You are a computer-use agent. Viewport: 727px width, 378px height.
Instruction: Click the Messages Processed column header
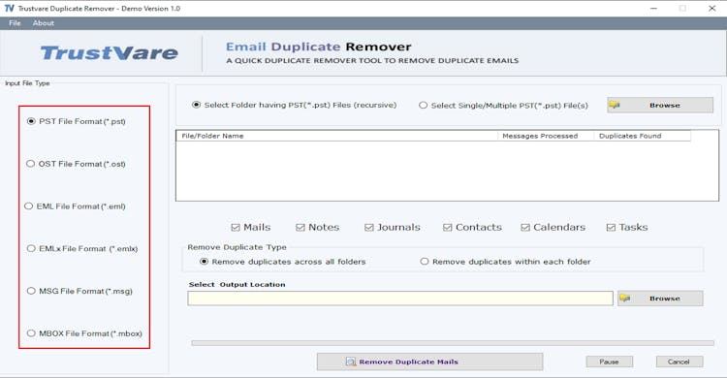(546, 136)
